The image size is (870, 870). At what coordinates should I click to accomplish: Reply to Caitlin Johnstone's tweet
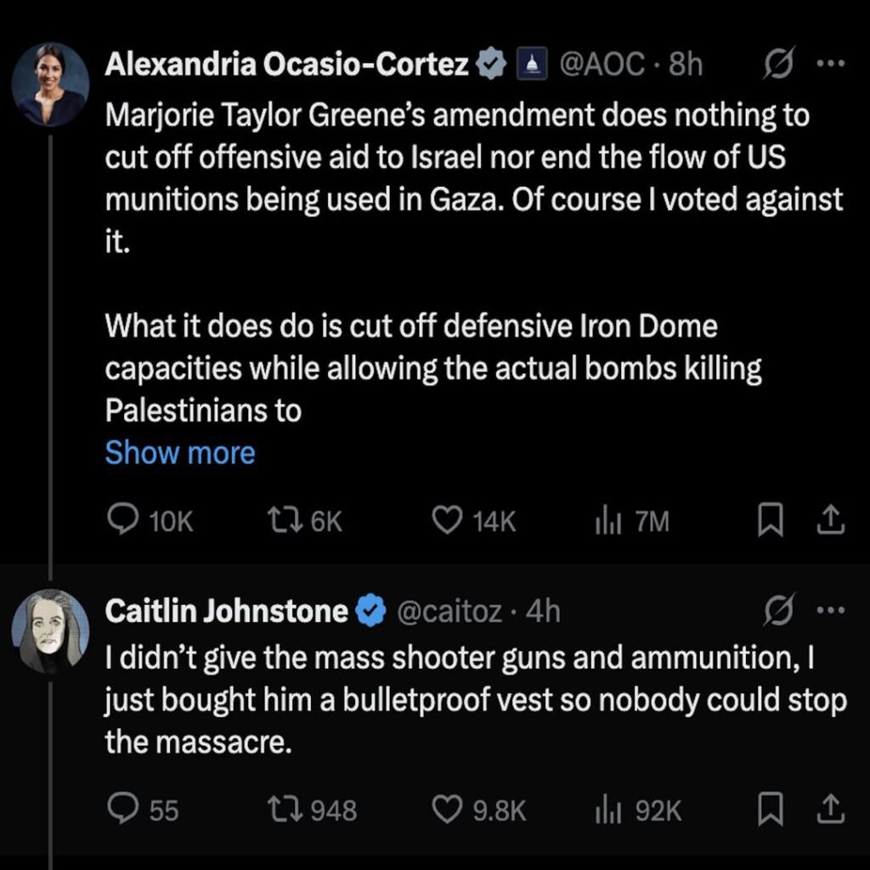pos(124,810)
